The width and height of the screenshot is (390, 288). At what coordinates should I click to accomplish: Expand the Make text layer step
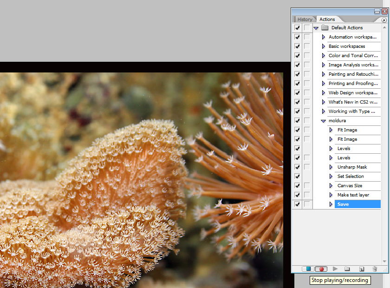click(x=331, y=195)
